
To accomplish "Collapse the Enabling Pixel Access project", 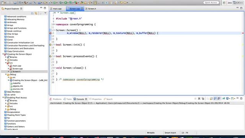I will [x=3, y=98].
